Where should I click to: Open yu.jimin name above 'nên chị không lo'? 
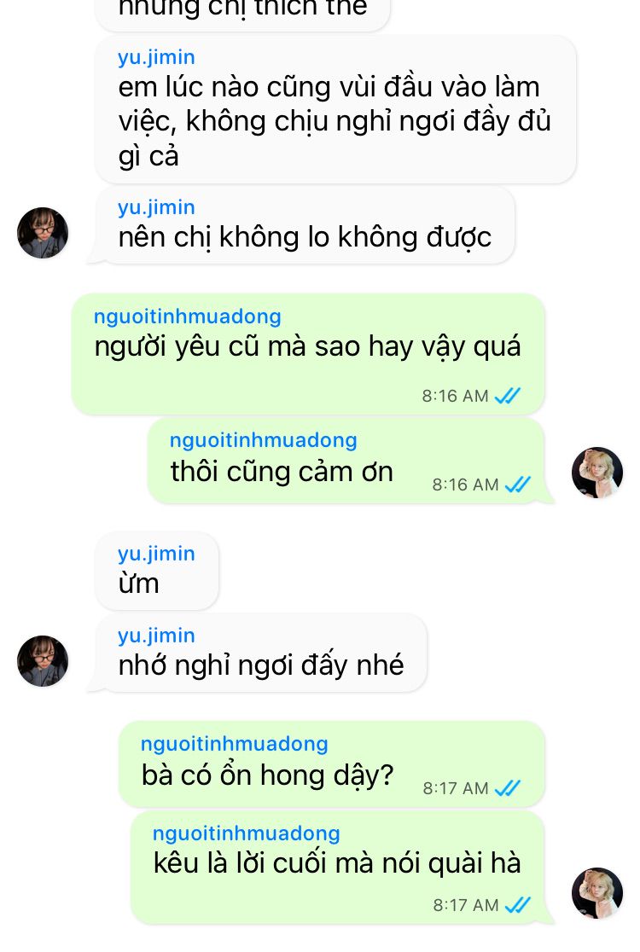[x=156, y=207]
